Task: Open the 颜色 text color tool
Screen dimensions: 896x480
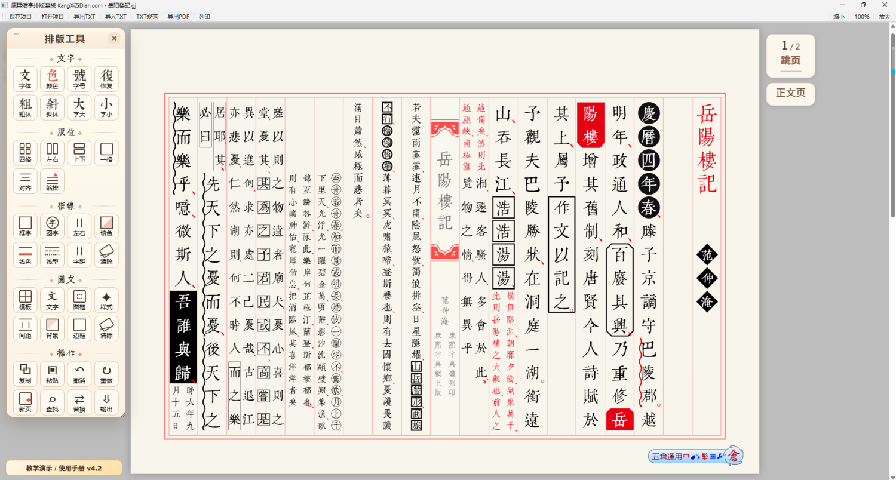Action: [x=53, y=79]
